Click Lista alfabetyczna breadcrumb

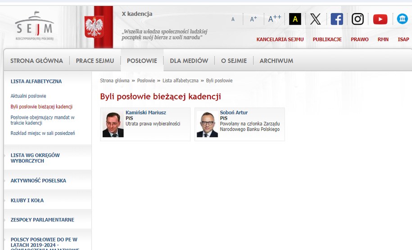point(180,80)
